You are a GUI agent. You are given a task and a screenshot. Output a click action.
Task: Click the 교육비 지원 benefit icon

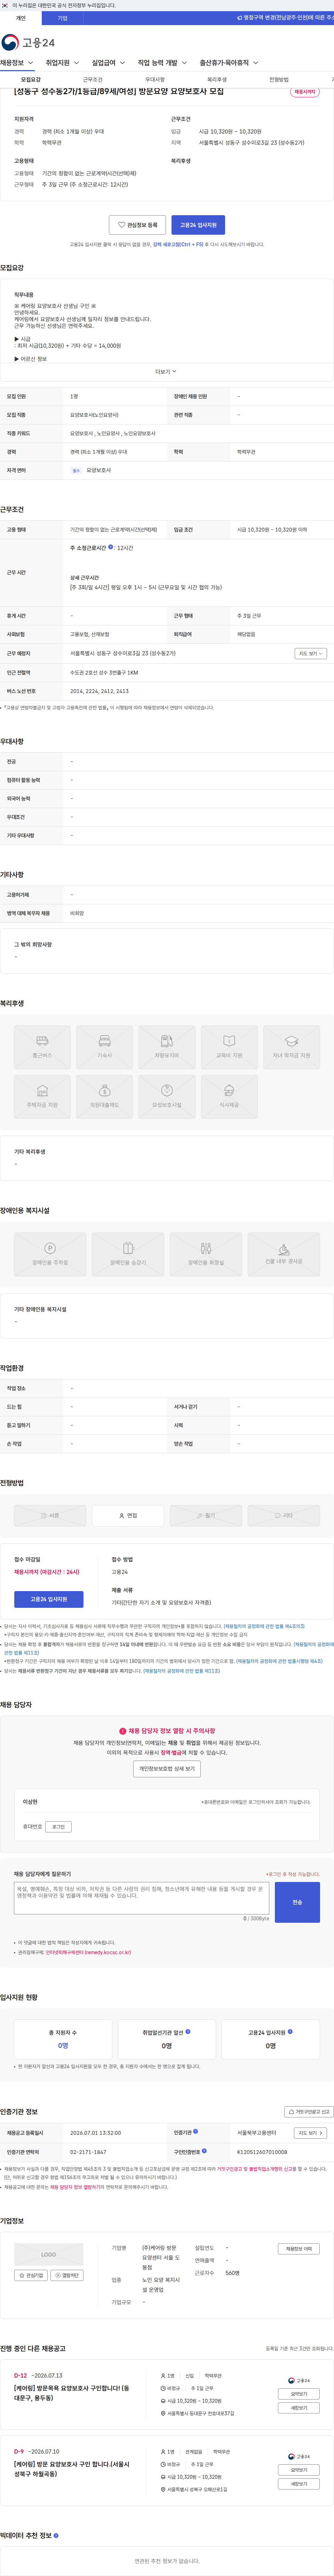point(229,1047)
